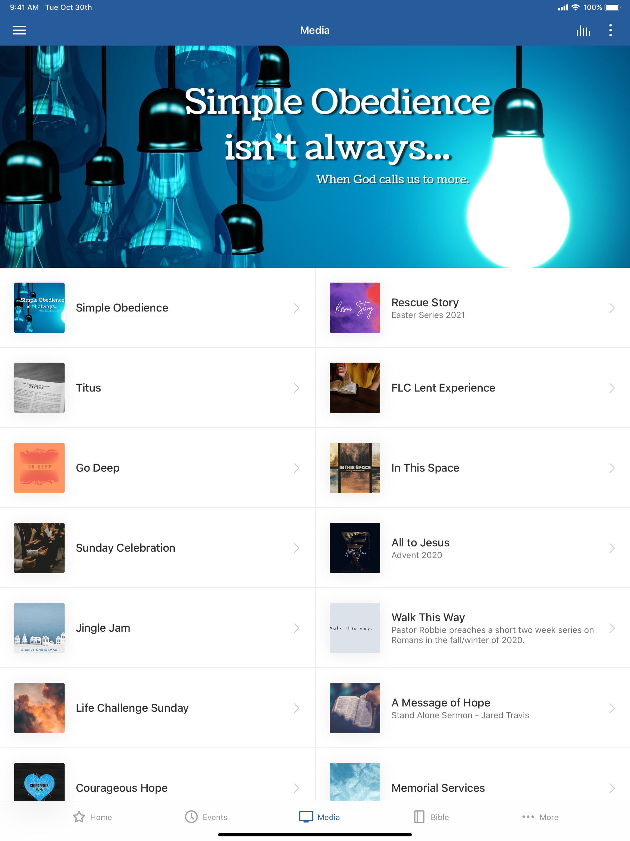Screen dimensions: 630x841
Task: Open the FLC Lent Experience series
Action: (473, 388)
